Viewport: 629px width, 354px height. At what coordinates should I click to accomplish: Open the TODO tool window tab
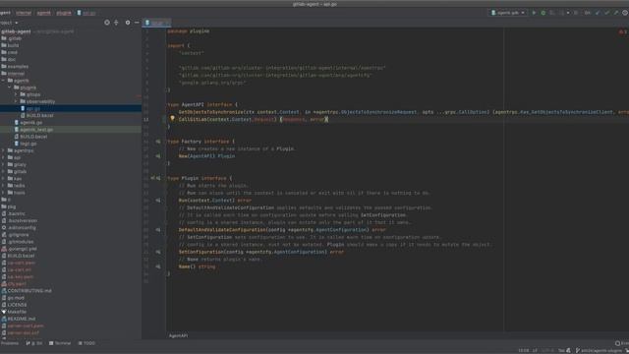point(86,343)
